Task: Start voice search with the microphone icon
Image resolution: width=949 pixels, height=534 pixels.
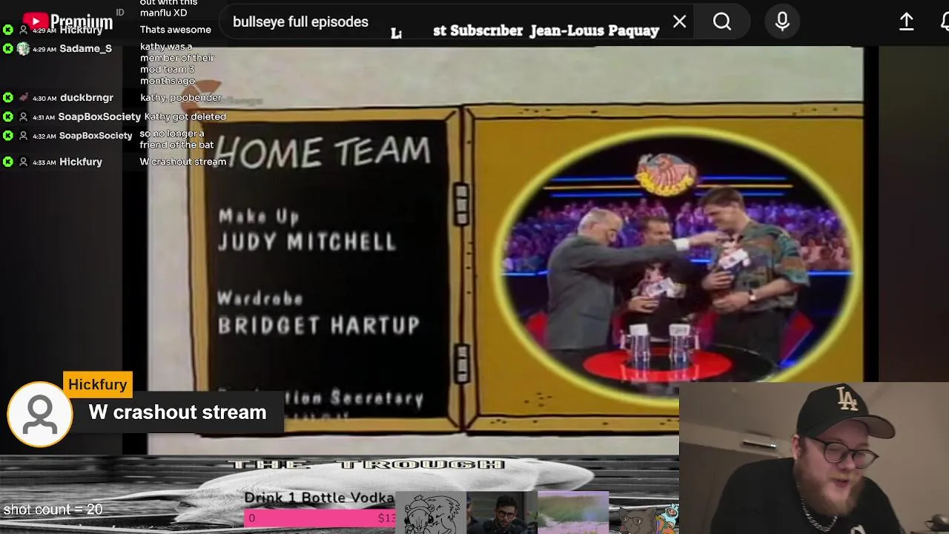Action: click(x=782, y=22)
